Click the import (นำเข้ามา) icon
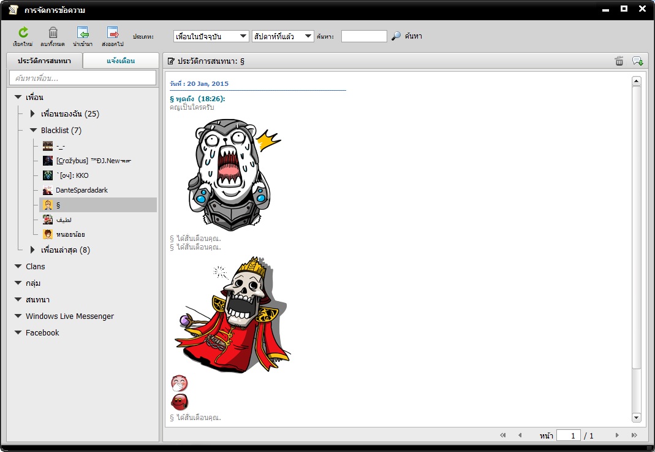Viewport: 655px width, 452px height. (x=83, y=32)
